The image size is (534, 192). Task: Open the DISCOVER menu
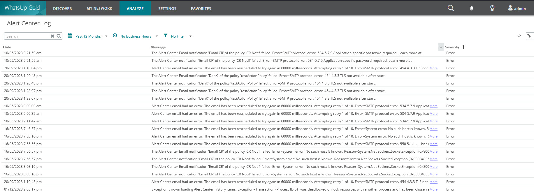pos(62,8)
